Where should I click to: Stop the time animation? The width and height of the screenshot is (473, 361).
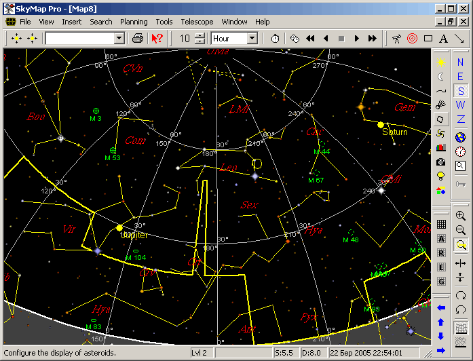tap(341, 38)
